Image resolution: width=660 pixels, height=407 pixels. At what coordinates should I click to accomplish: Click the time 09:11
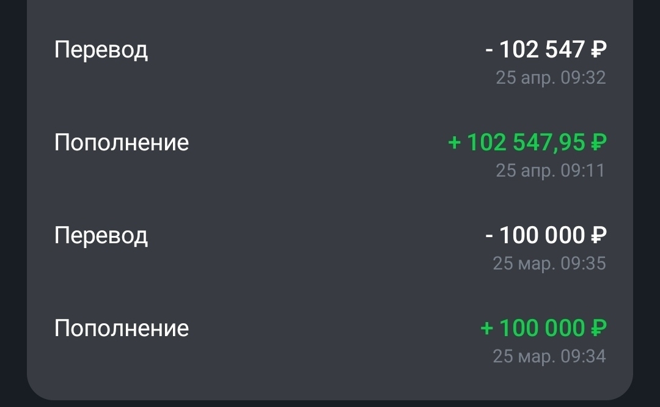coord(583,170)
